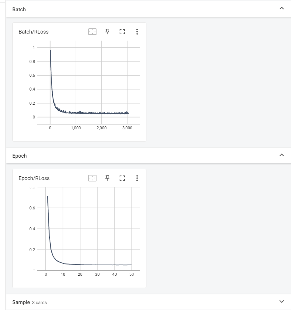
Task: Fit Batch/RLoss chart domain to data
Action: point(92,32)
